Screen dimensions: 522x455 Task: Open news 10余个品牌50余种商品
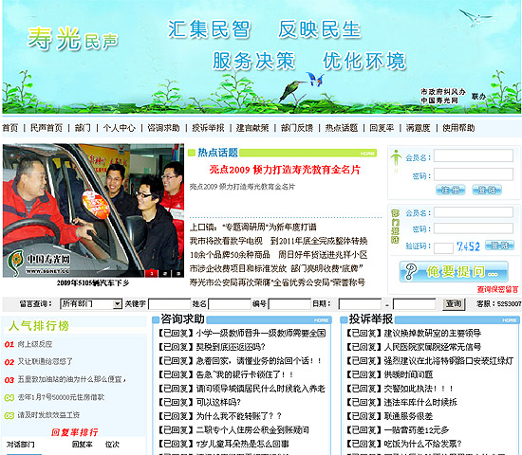pyautogui.click(x=279, y=255)
